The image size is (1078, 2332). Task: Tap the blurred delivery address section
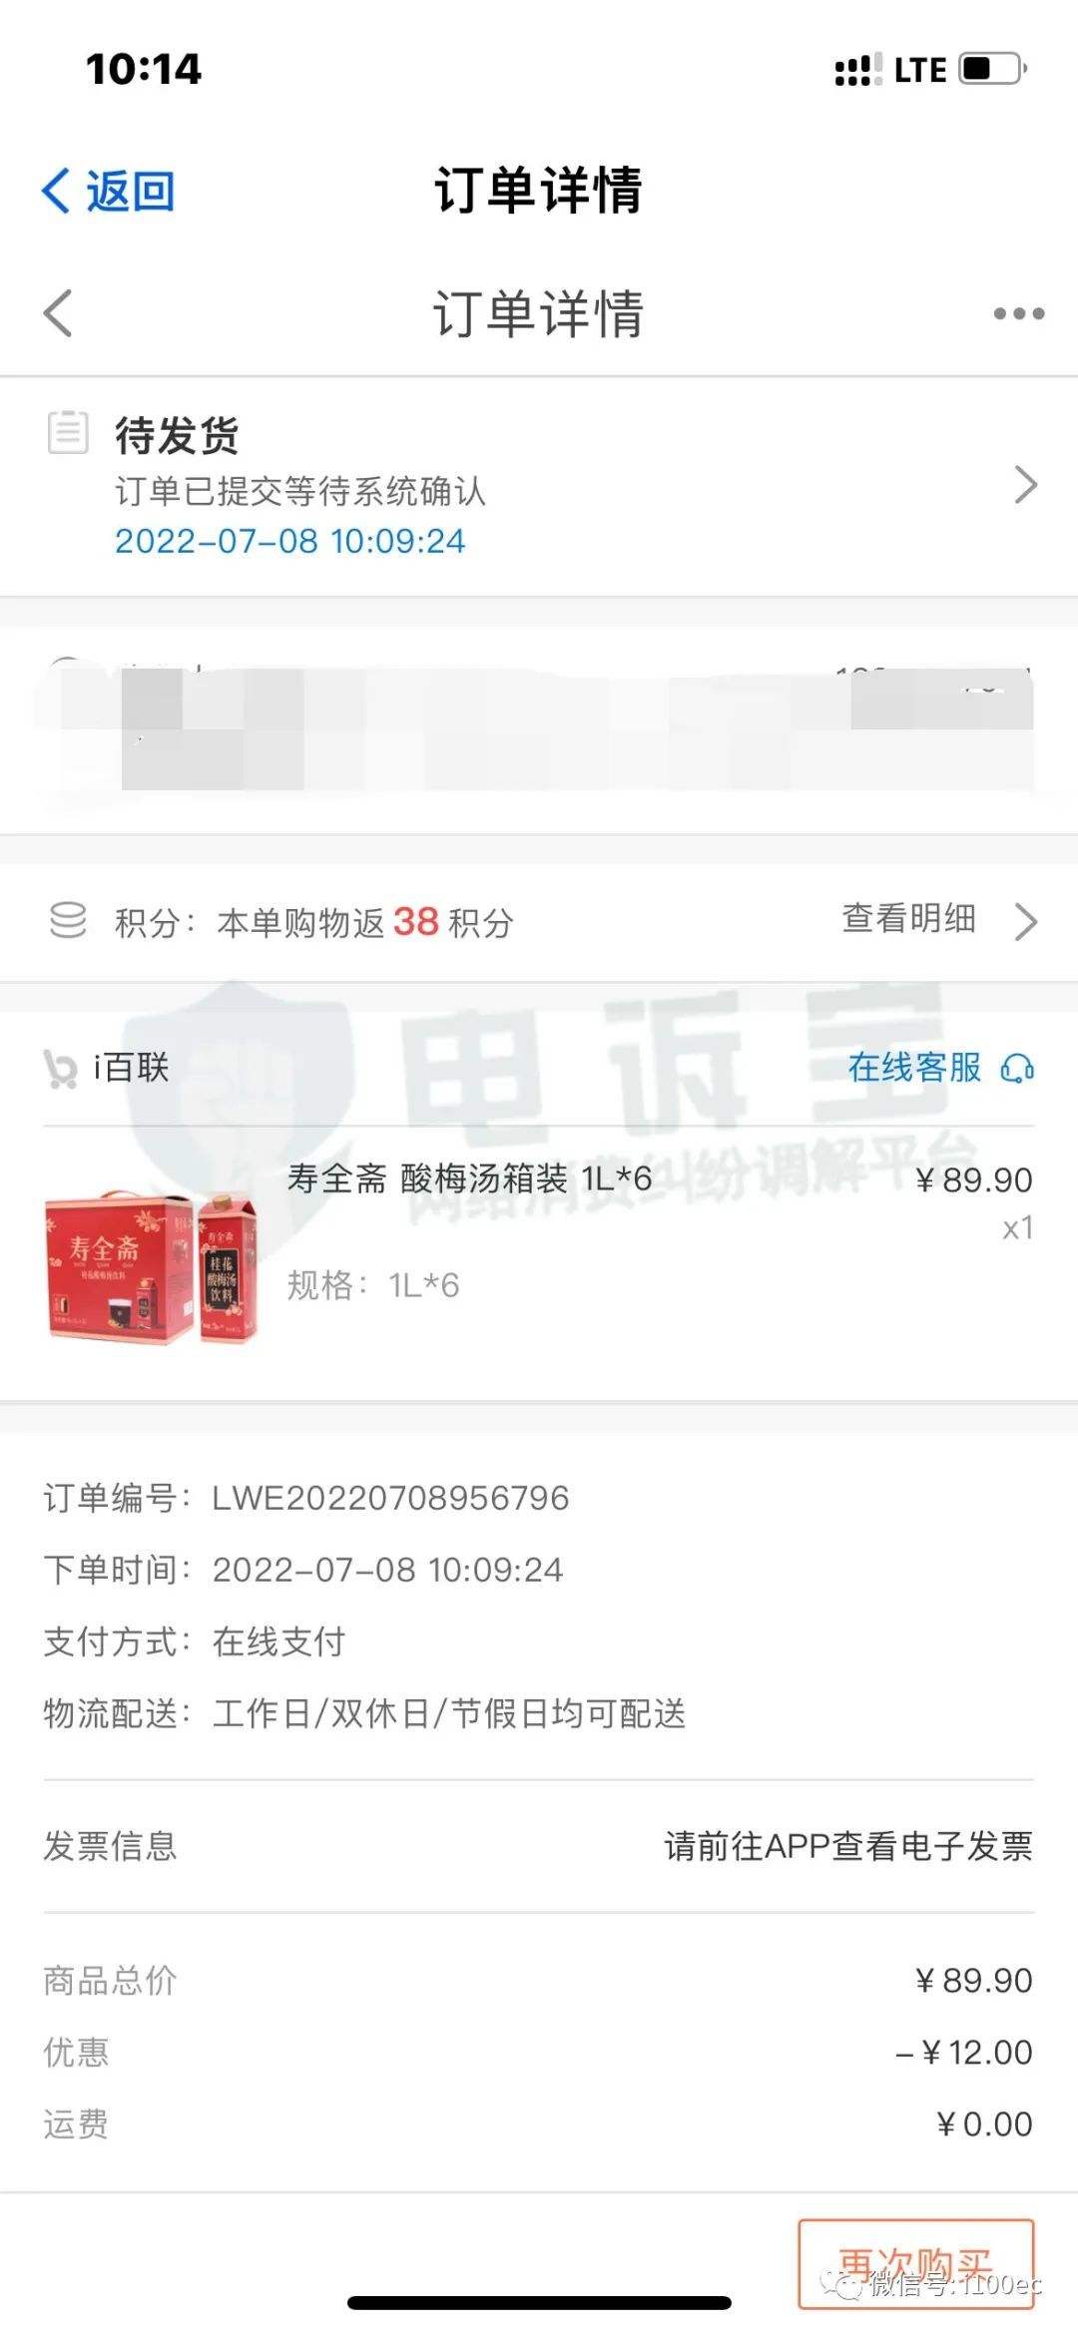tap(539, 730)
